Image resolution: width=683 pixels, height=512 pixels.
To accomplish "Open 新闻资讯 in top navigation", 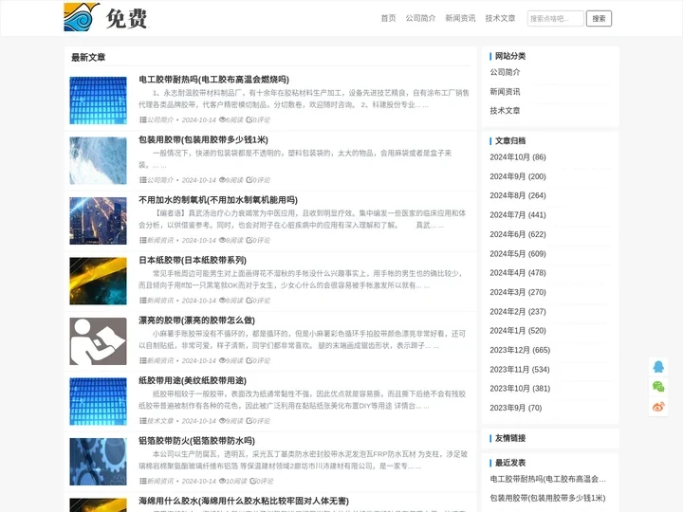I will 460,18.
